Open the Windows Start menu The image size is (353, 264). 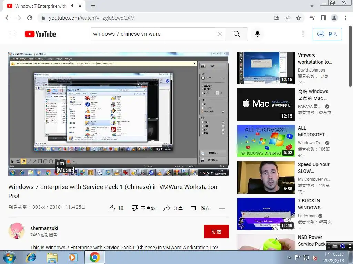click(9, 257)
